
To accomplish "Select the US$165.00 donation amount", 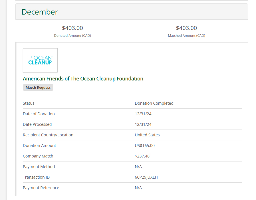I will click(145, 146).
